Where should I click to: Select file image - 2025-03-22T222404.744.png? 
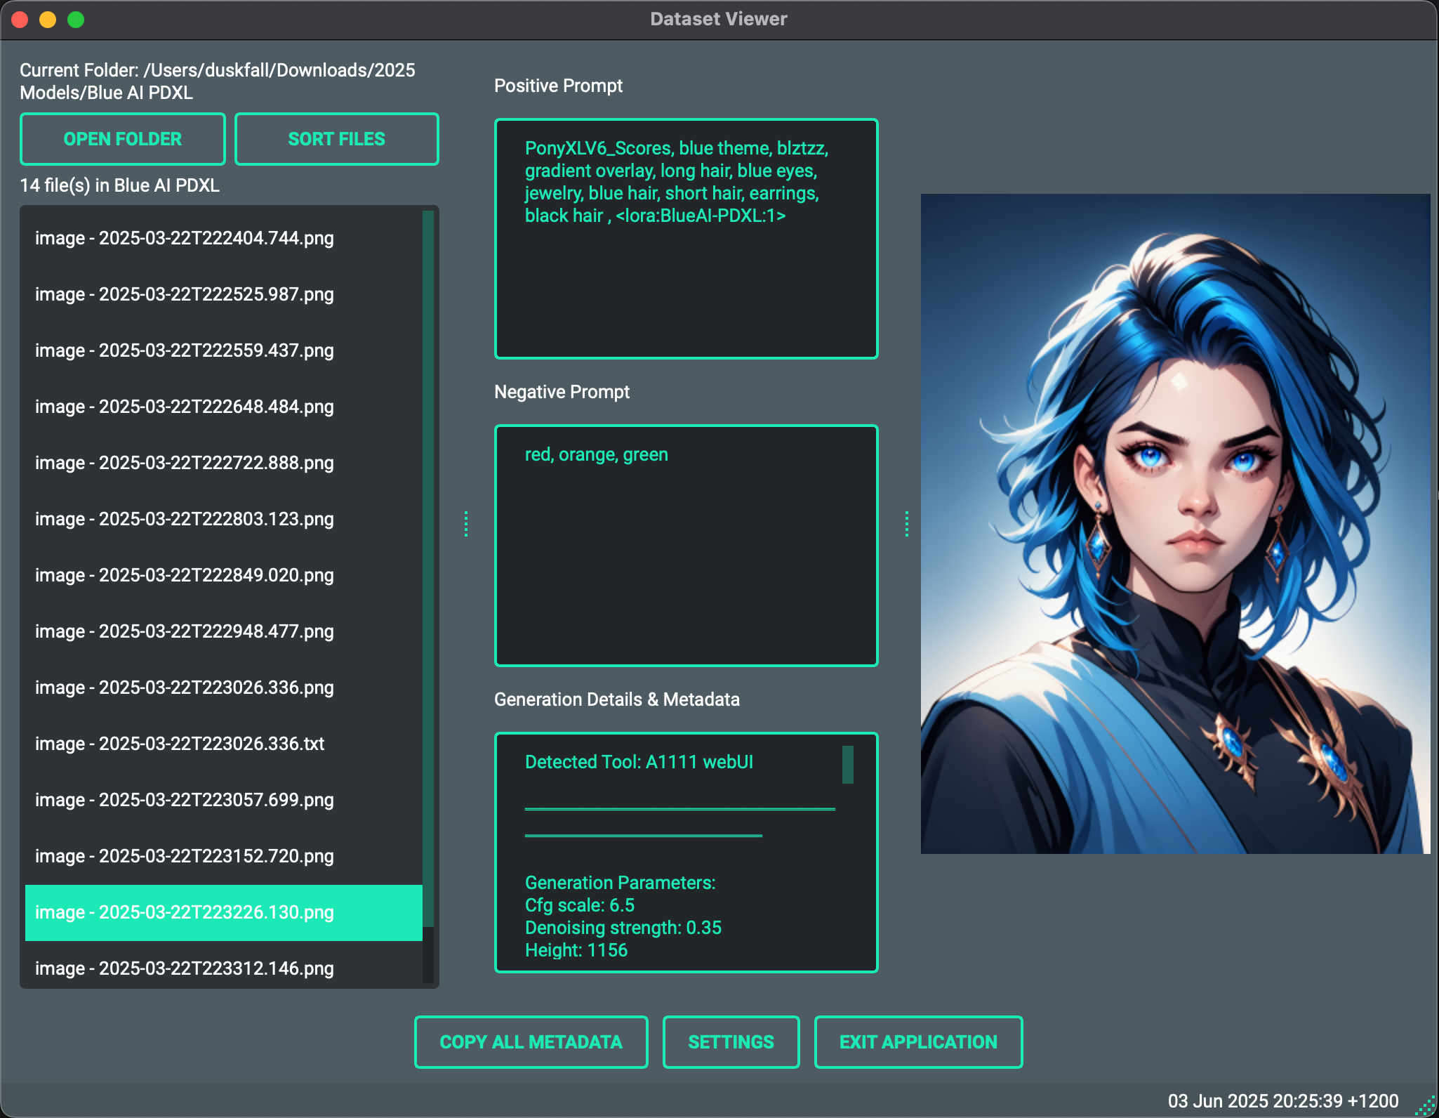click(x=185, y=238)
